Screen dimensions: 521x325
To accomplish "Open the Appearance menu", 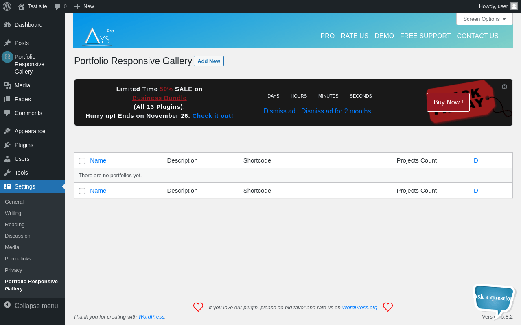I will 33,131.
